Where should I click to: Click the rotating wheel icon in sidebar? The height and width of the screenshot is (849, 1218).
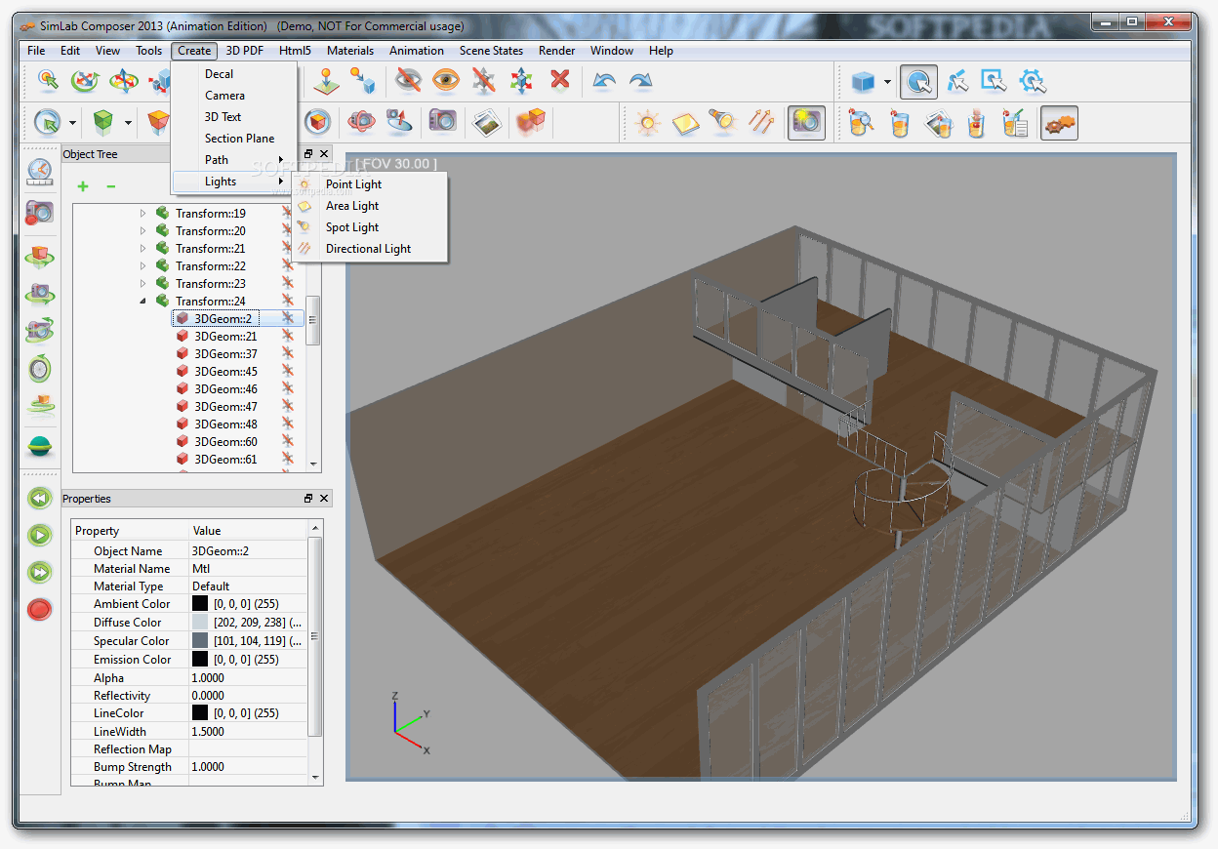coord(39,369)
